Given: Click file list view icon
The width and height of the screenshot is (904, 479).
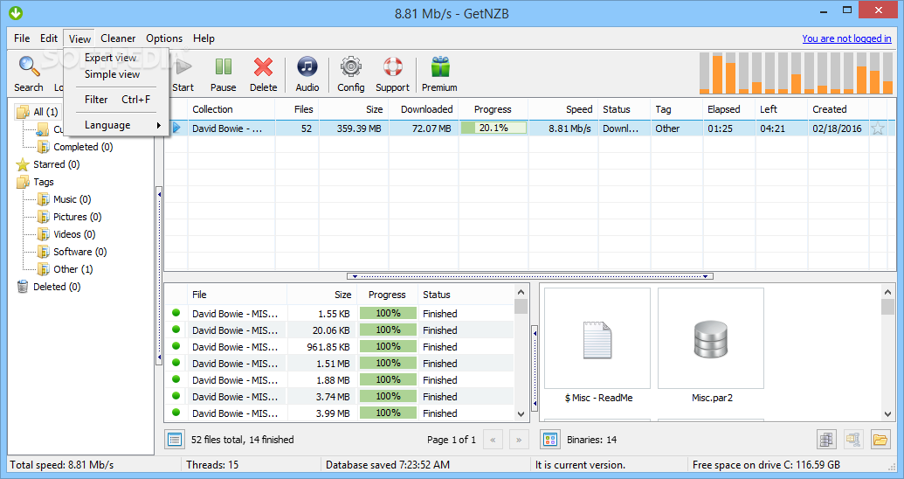Looking at the screenshot, I should (174, 440).
